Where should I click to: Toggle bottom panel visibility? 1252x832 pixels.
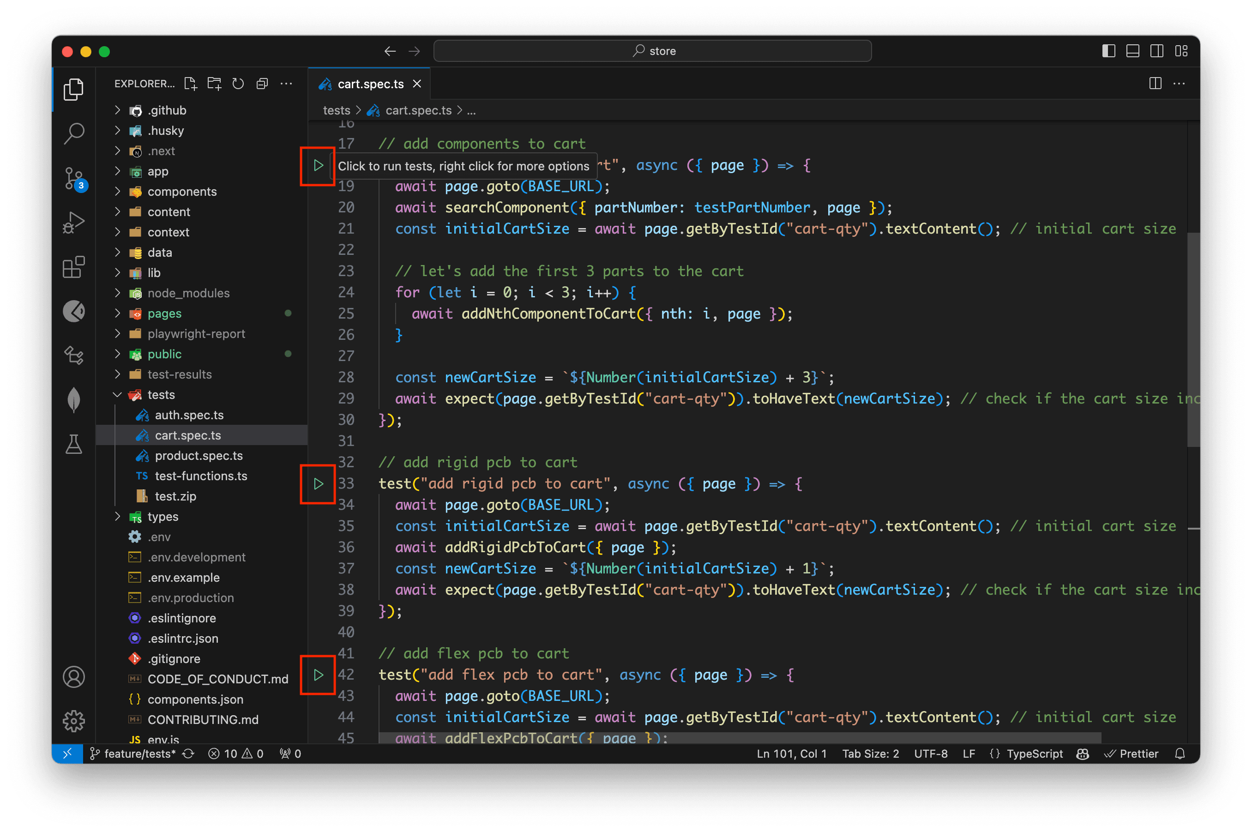(1132, 51)
